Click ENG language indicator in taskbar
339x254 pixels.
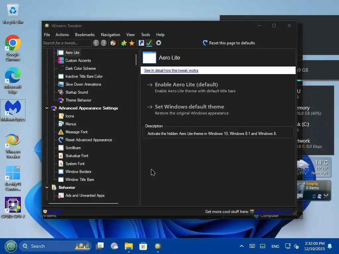point(275,246)
